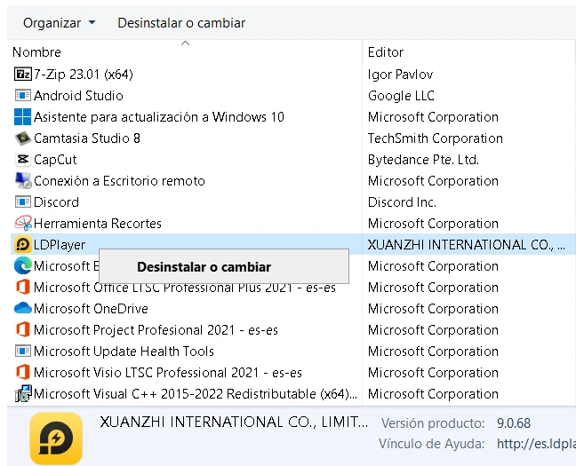Select Microsoft Update Health Tools row
The height and width of the screenshot is (466, 576).
coord(124,351)
